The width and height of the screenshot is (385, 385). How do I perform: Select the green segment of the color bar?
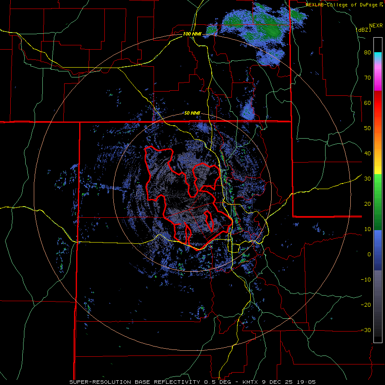click(x=378, y=202)
